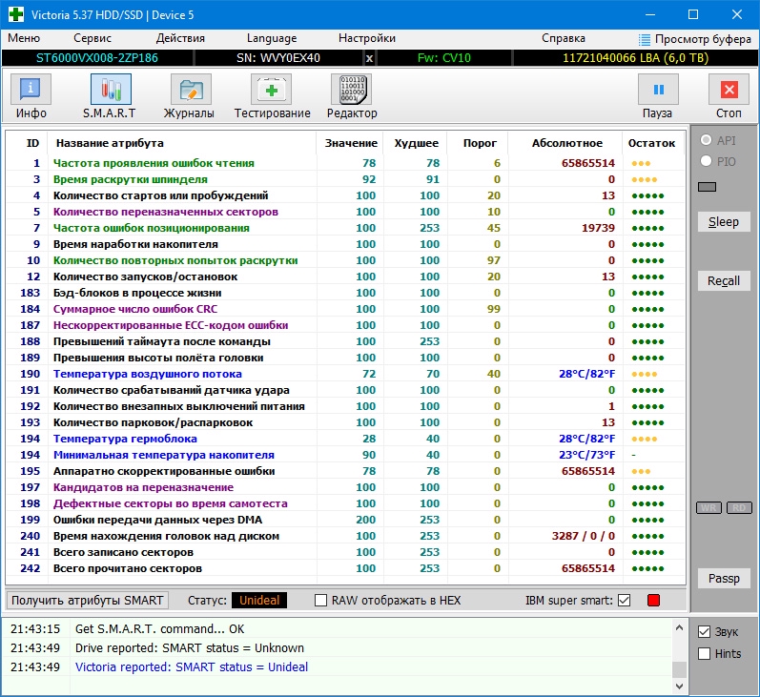Click the Passp button
The width and height of the screenshot is (760, 697).
click(724, 578)
